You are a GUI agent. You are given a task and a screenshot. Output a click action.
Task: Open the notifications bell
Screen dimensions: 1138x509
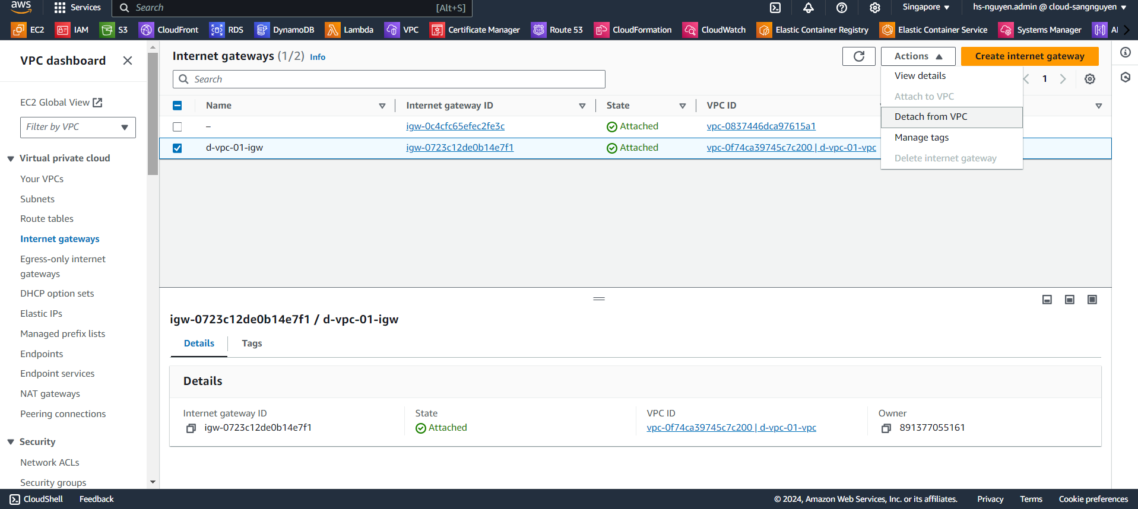click(809, 8)
